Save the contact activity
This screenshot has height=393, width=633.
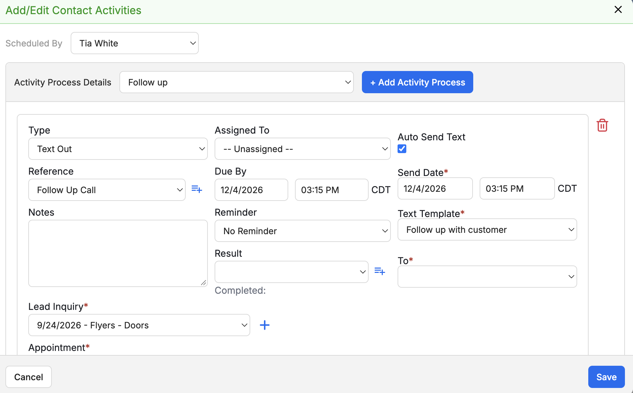coord(606,377)
